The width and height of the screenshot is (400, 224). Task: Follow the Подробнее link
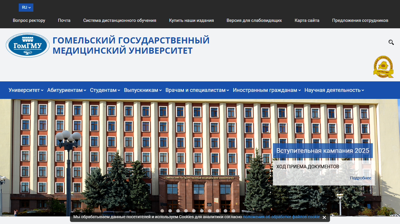(360, 178)
